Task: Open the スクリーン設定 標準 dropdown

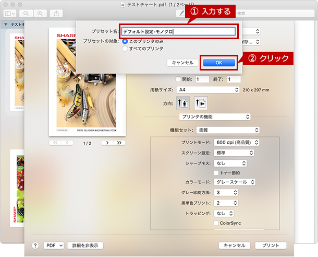Action: pos(234,153)
